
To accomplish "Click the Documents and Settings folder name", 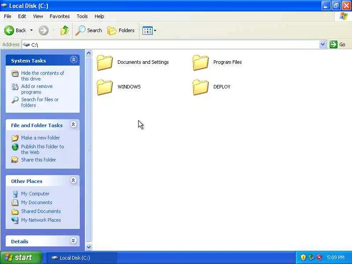I will point(143,62).
